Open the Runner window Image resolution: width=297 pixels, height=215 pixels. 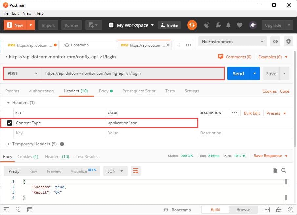71,25
